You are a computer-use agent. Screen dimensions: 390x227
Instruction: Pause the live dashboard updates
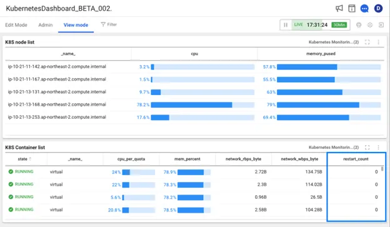coord(286,25)
